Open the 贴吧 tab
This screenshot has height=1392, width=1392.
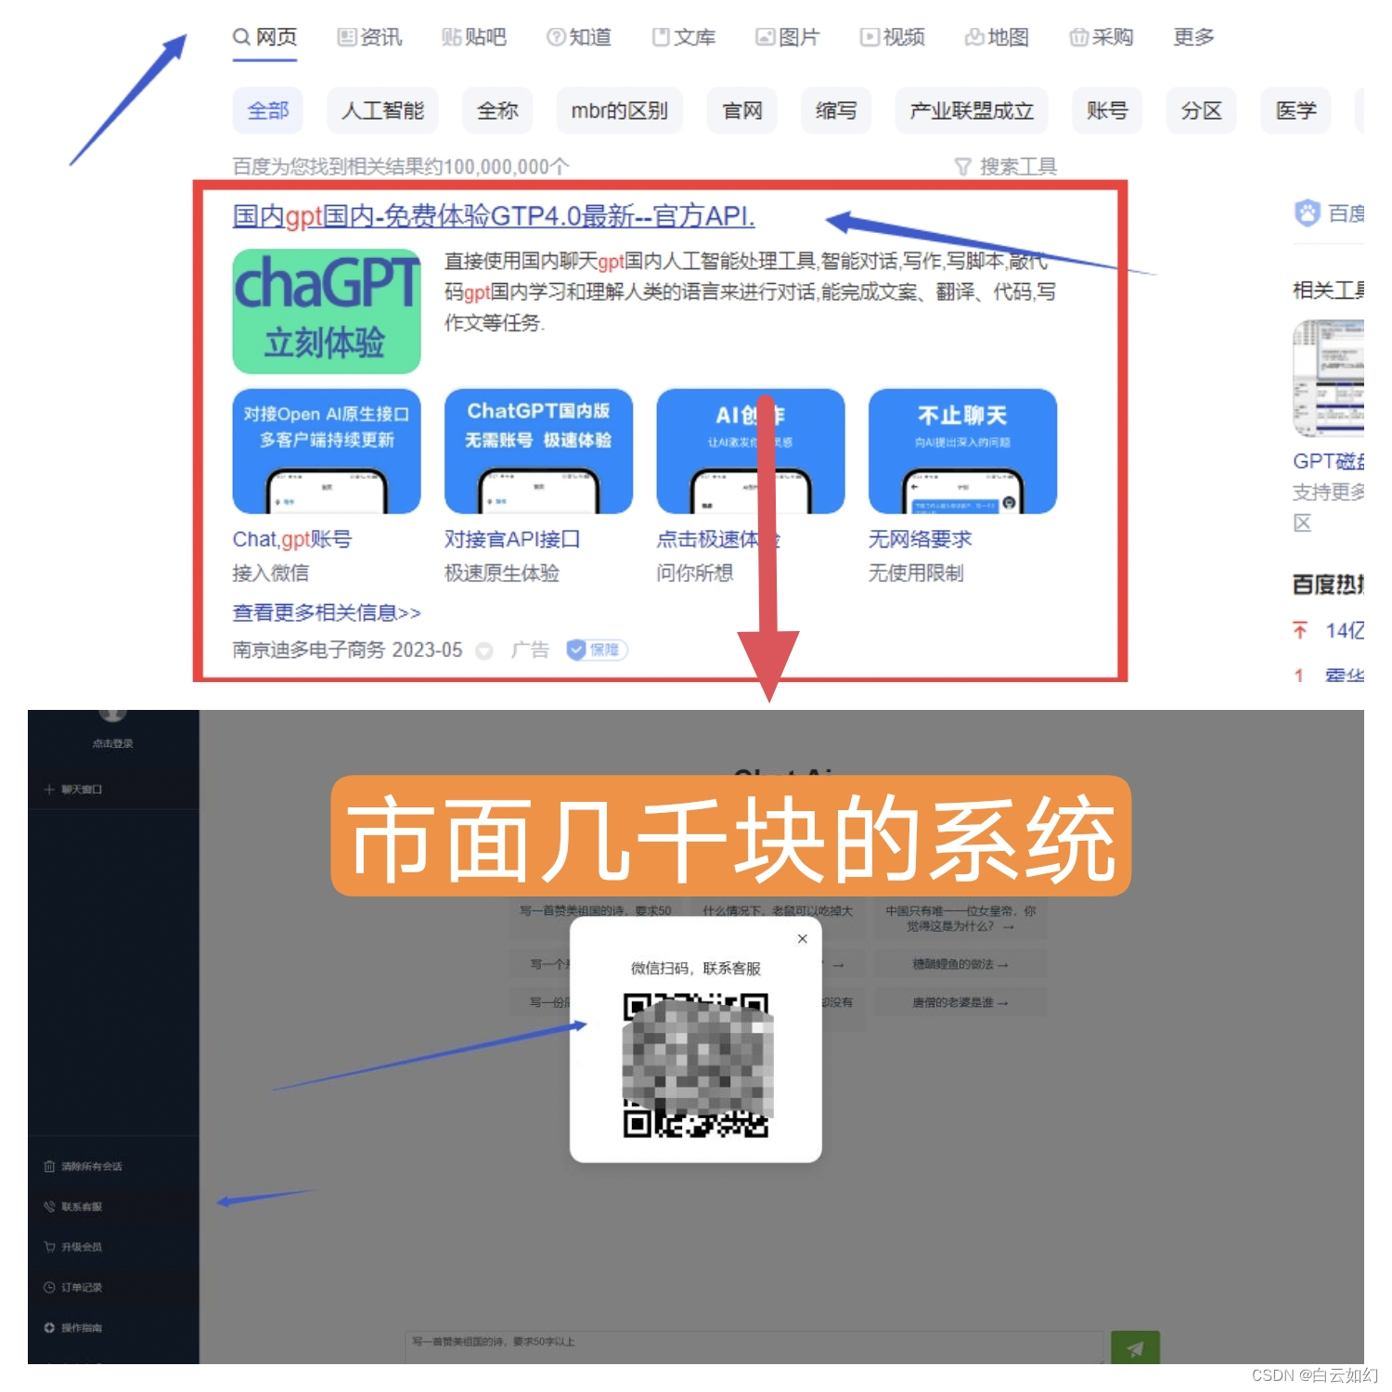click(x=474, y=37)
